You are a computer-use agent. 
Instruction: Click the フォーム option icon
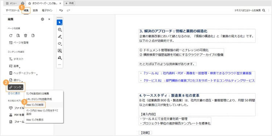(x=11, y=122)
